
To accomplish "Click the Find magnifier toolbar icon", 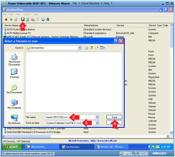I will 43,20.
